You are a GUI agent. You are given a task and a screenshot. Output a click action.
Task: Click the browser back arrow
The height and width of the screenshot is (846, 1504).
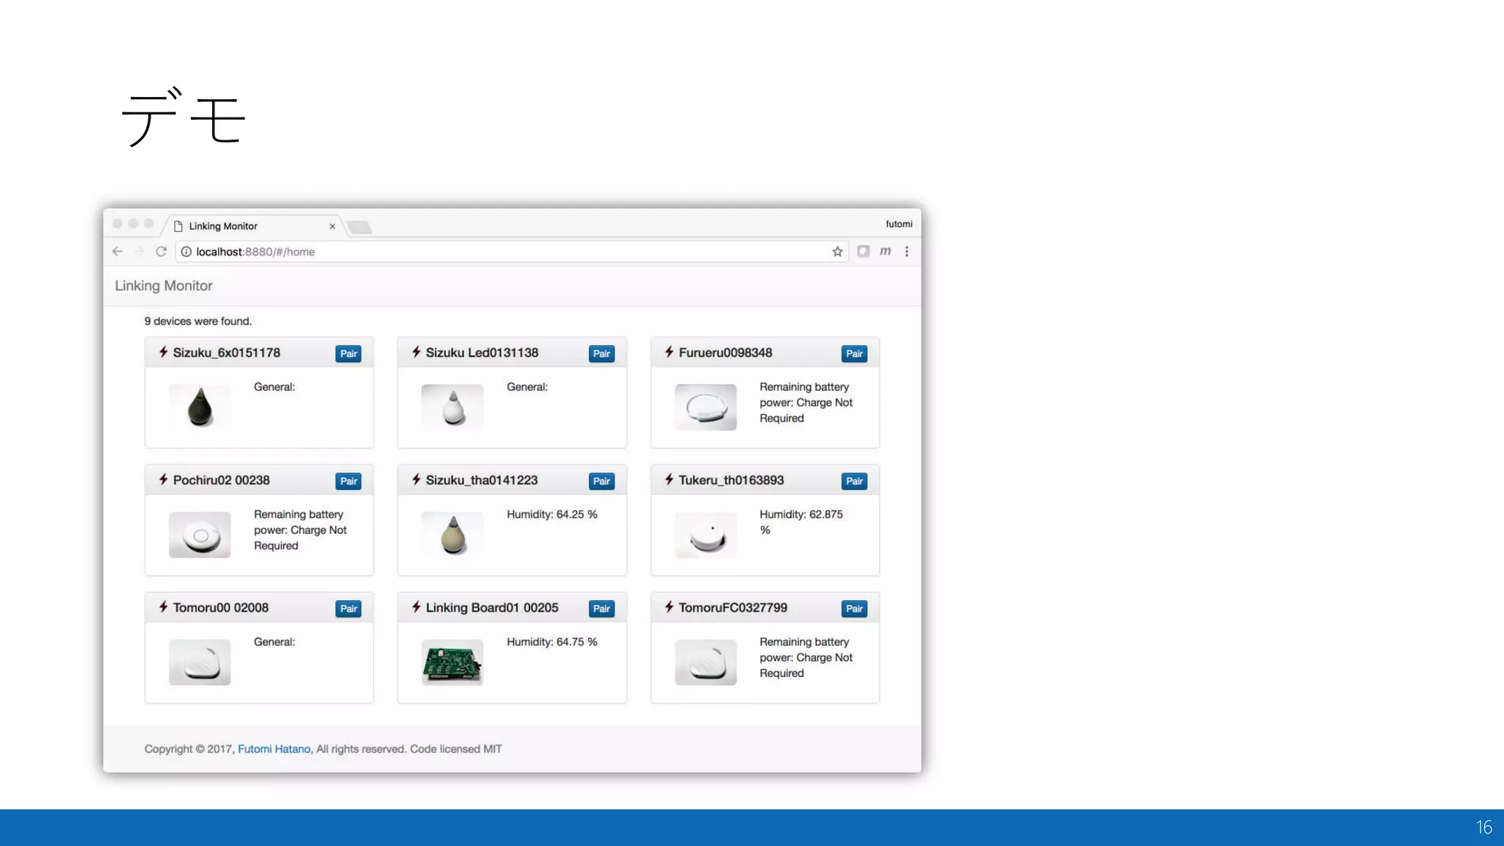(117, 251)
